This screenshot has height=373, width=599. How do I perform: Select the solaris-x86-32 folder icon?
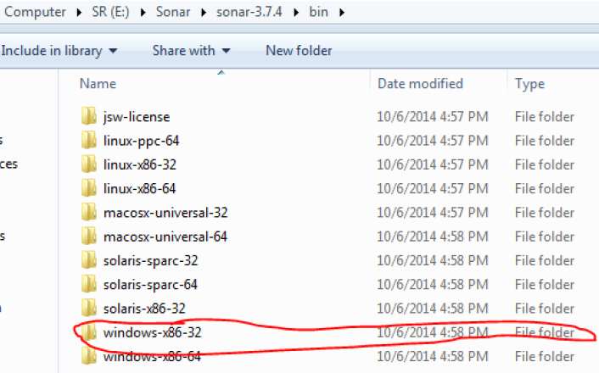coord(88,308)
